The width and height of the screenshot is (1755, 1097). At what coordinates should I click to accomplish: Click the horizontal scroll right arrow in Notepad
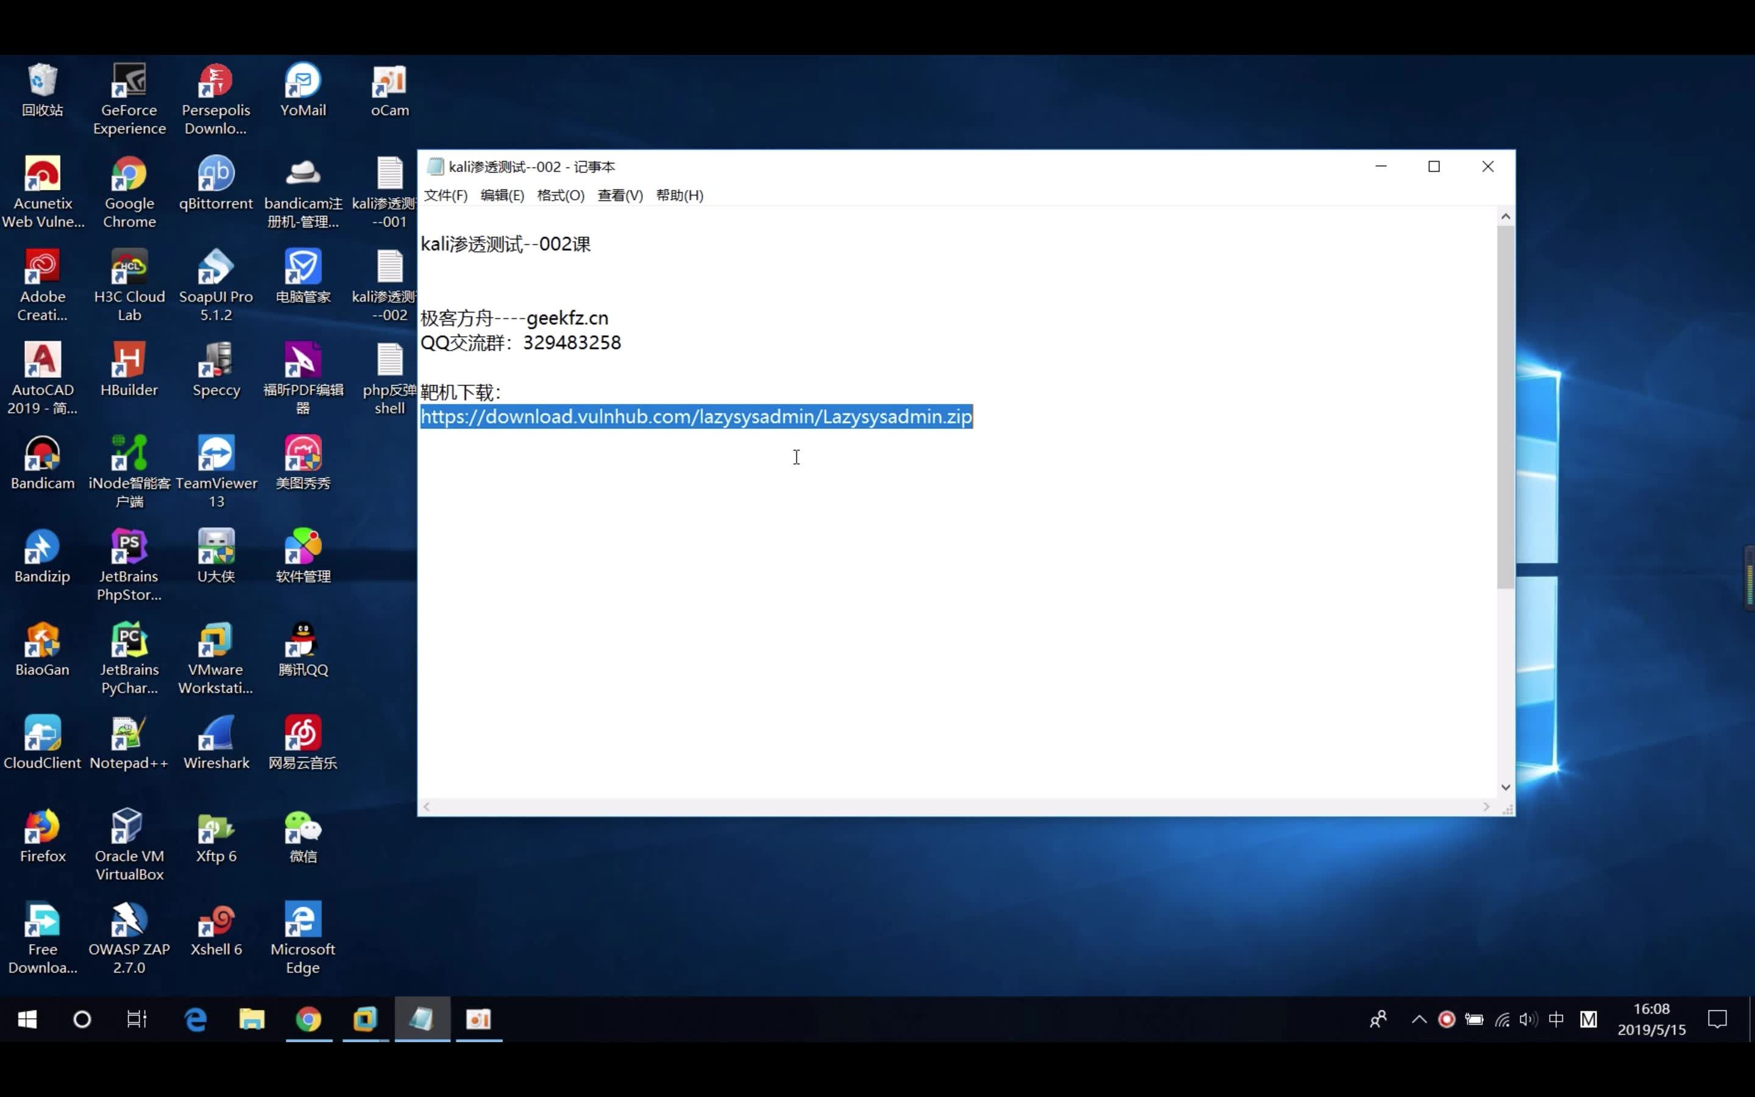1486,807
